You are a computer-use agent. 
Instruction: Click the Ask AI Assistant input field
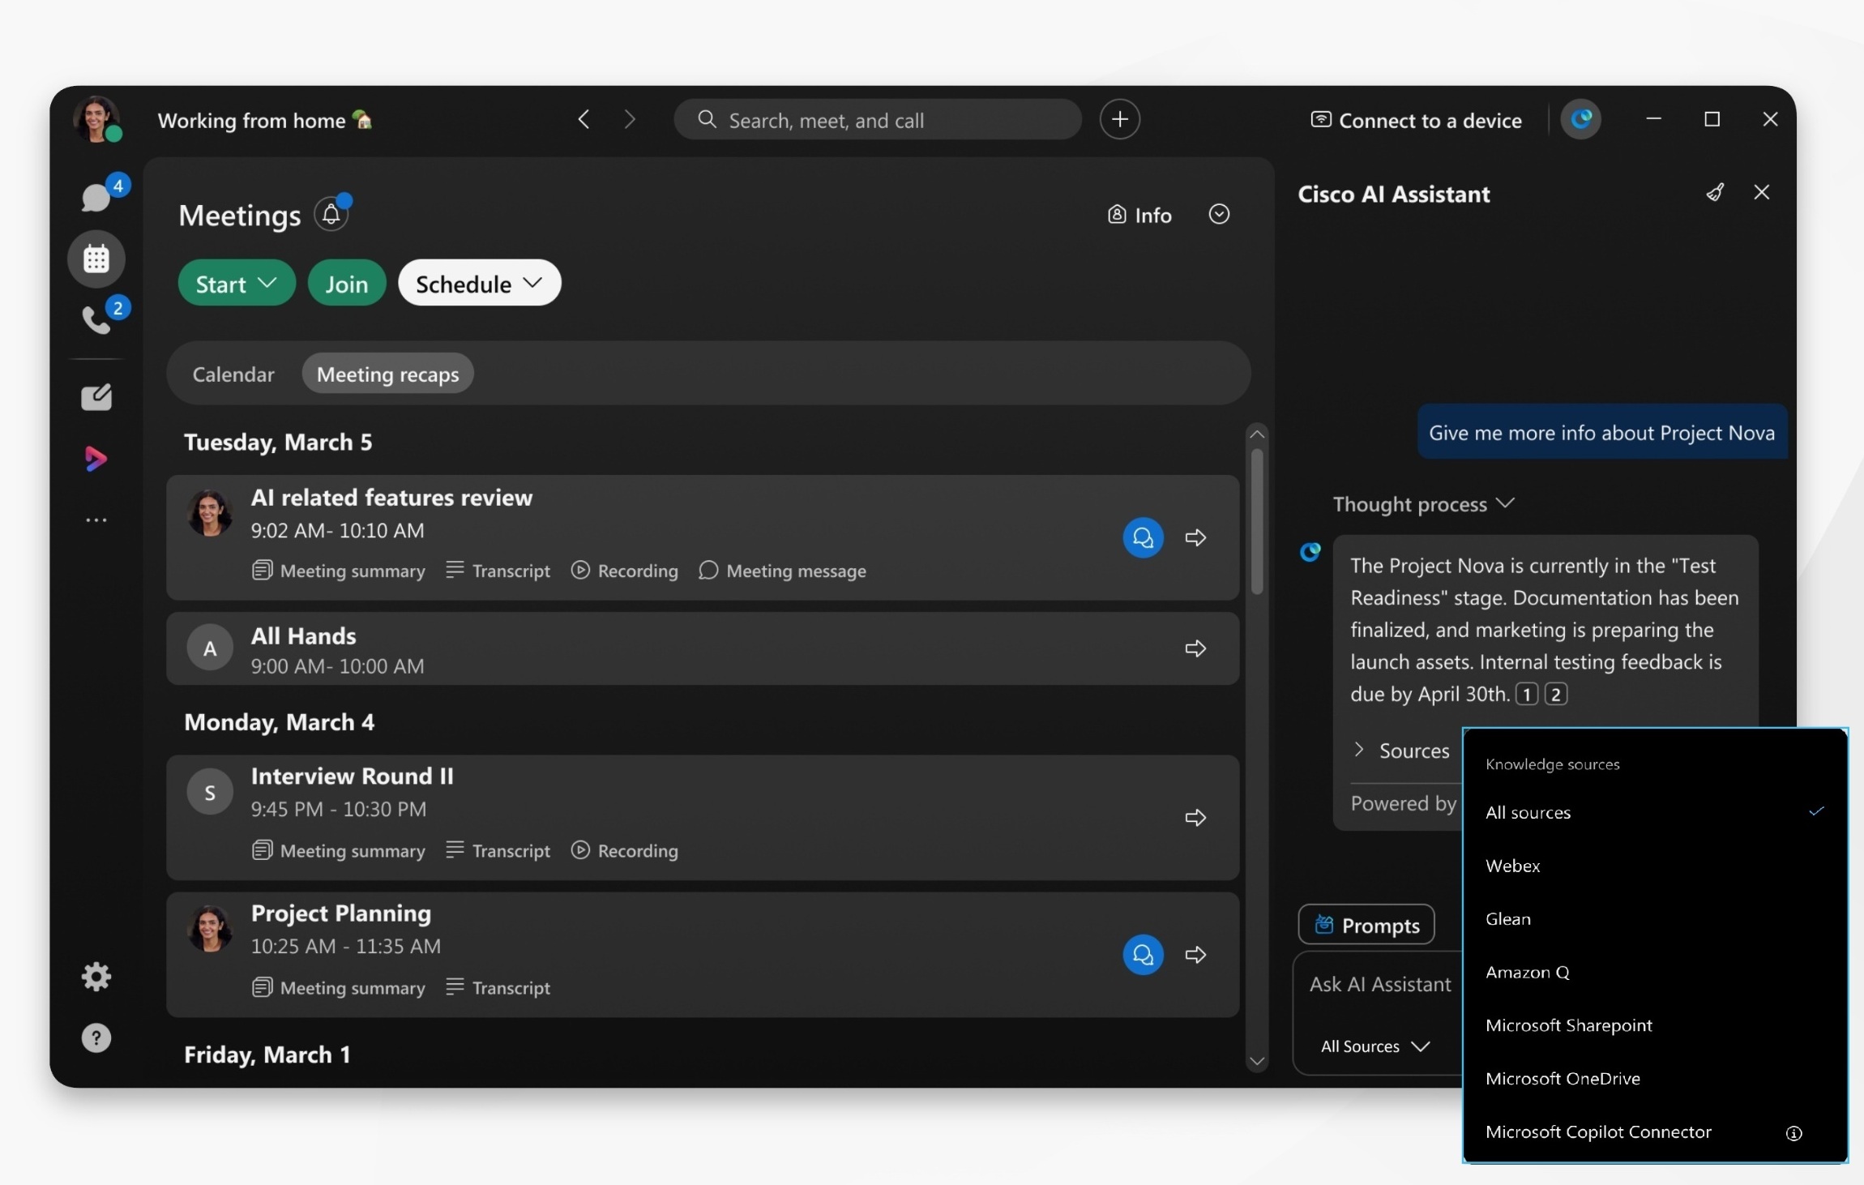click(x=1381, y=984)
